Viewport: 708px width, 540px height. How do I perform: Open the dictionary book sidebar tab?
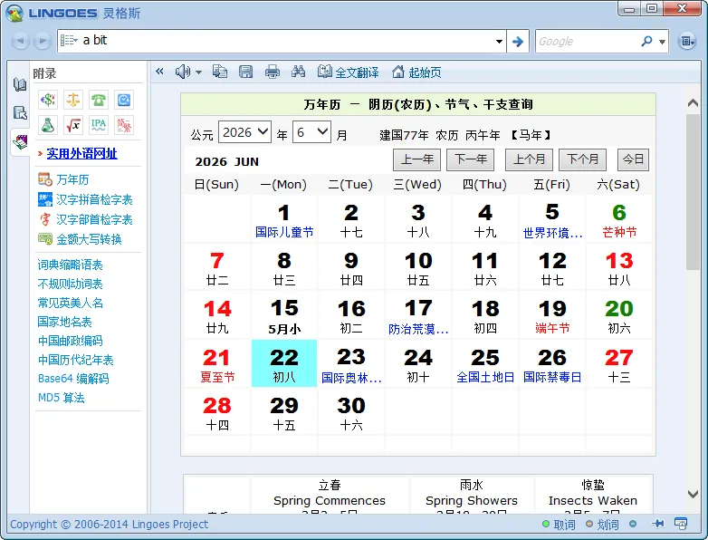(x=20, y=84)
